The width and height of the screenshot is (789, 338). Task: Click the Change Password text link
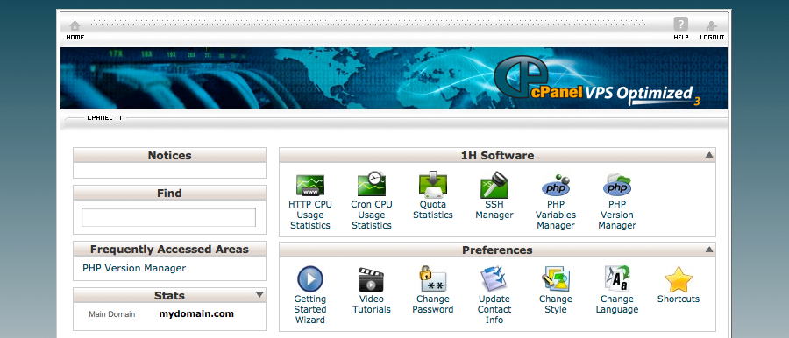[433, 305]
